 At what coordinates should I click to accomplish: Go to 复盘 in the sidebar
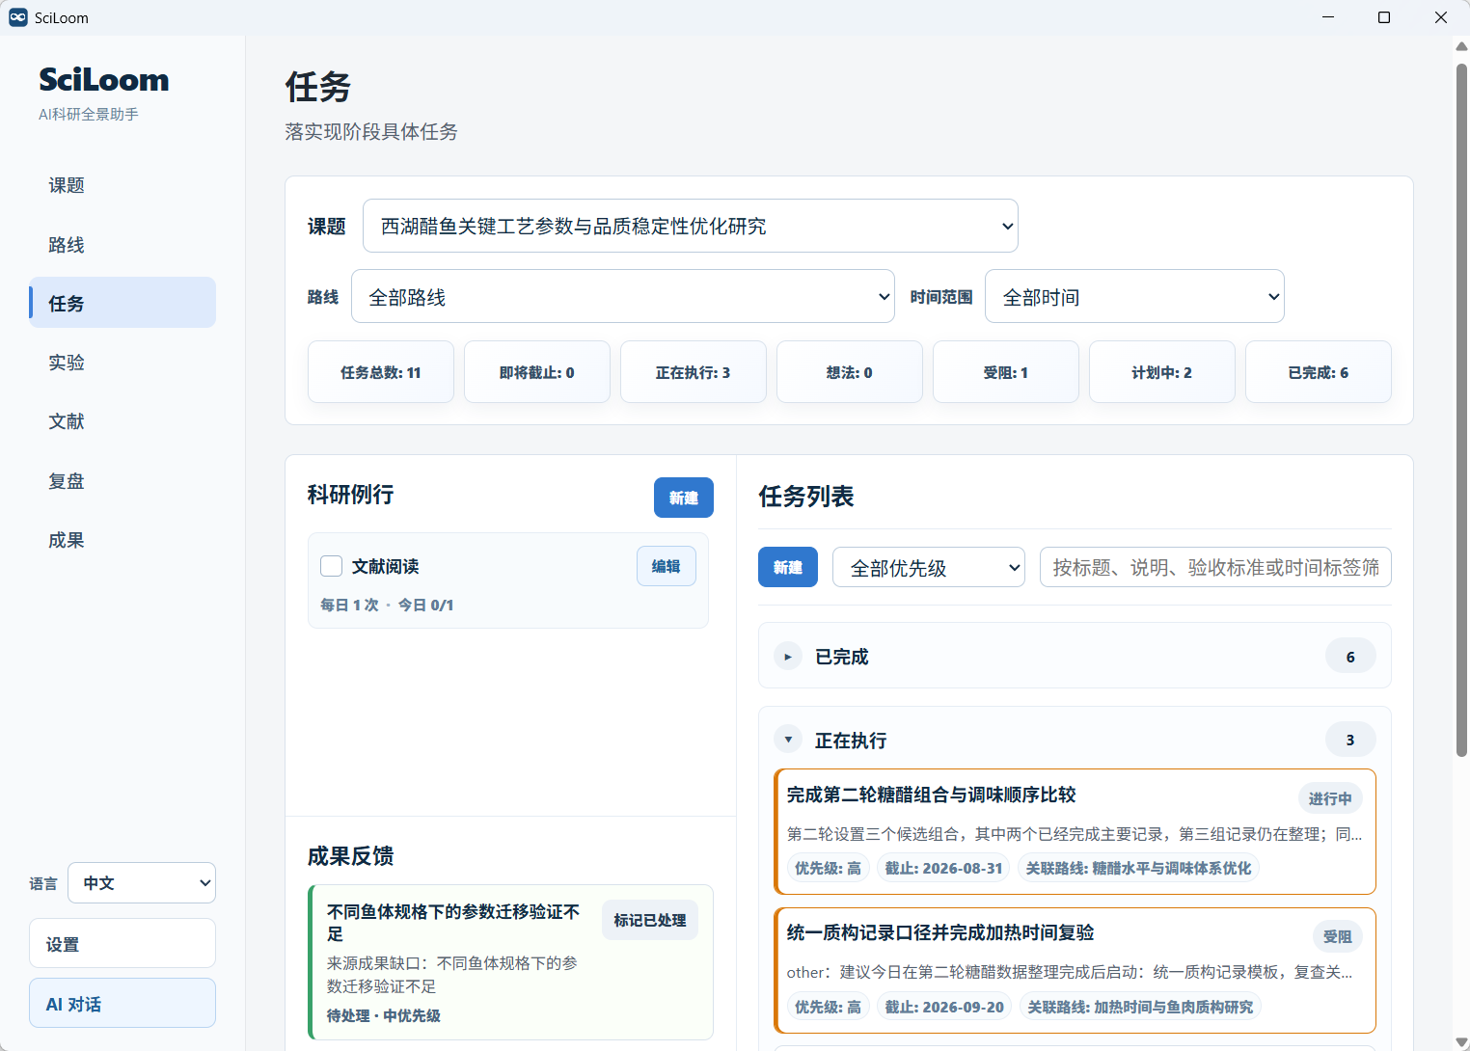122,480
